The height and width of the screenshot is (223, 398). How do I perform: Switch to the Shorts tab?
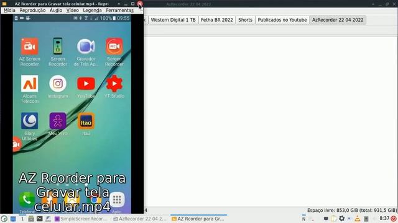245,20
